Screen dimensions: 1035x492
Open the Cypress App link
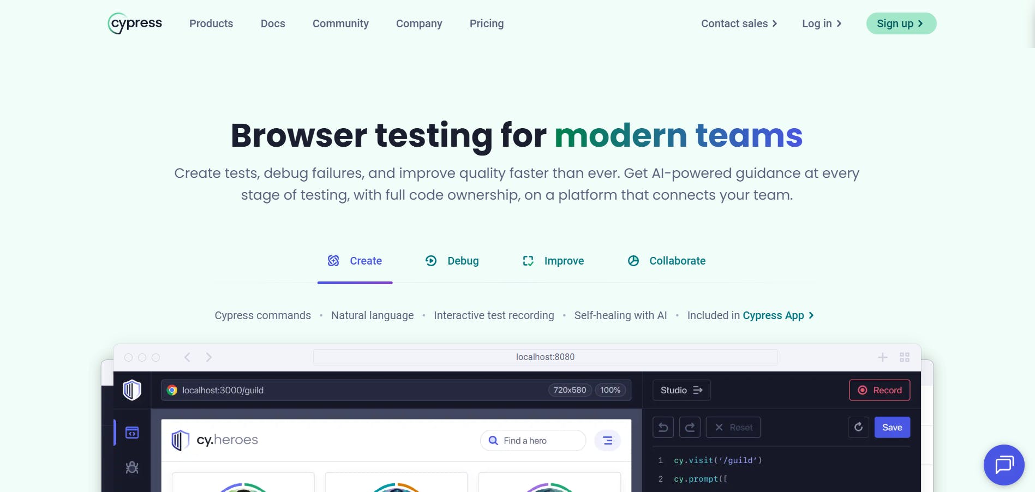[779, 315]
